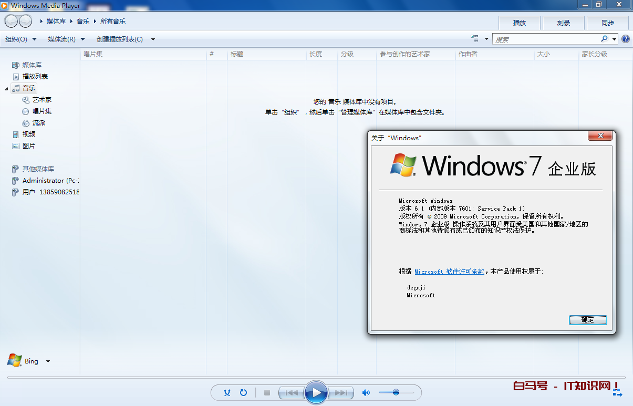Click the Back navigation arrow
633x406 pixels.
11,22
